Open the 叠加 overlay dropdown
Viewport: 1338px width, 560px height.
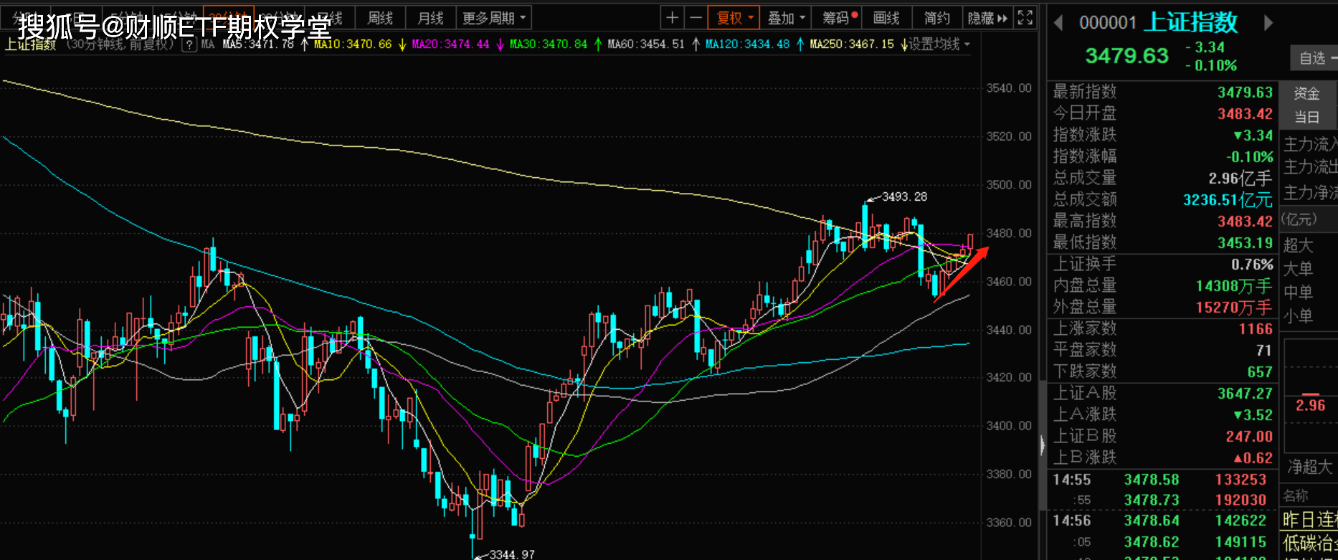coord(786,18)
